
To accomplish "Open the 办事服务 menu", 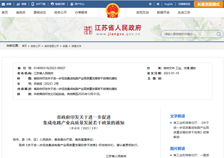I will point(81,12).
